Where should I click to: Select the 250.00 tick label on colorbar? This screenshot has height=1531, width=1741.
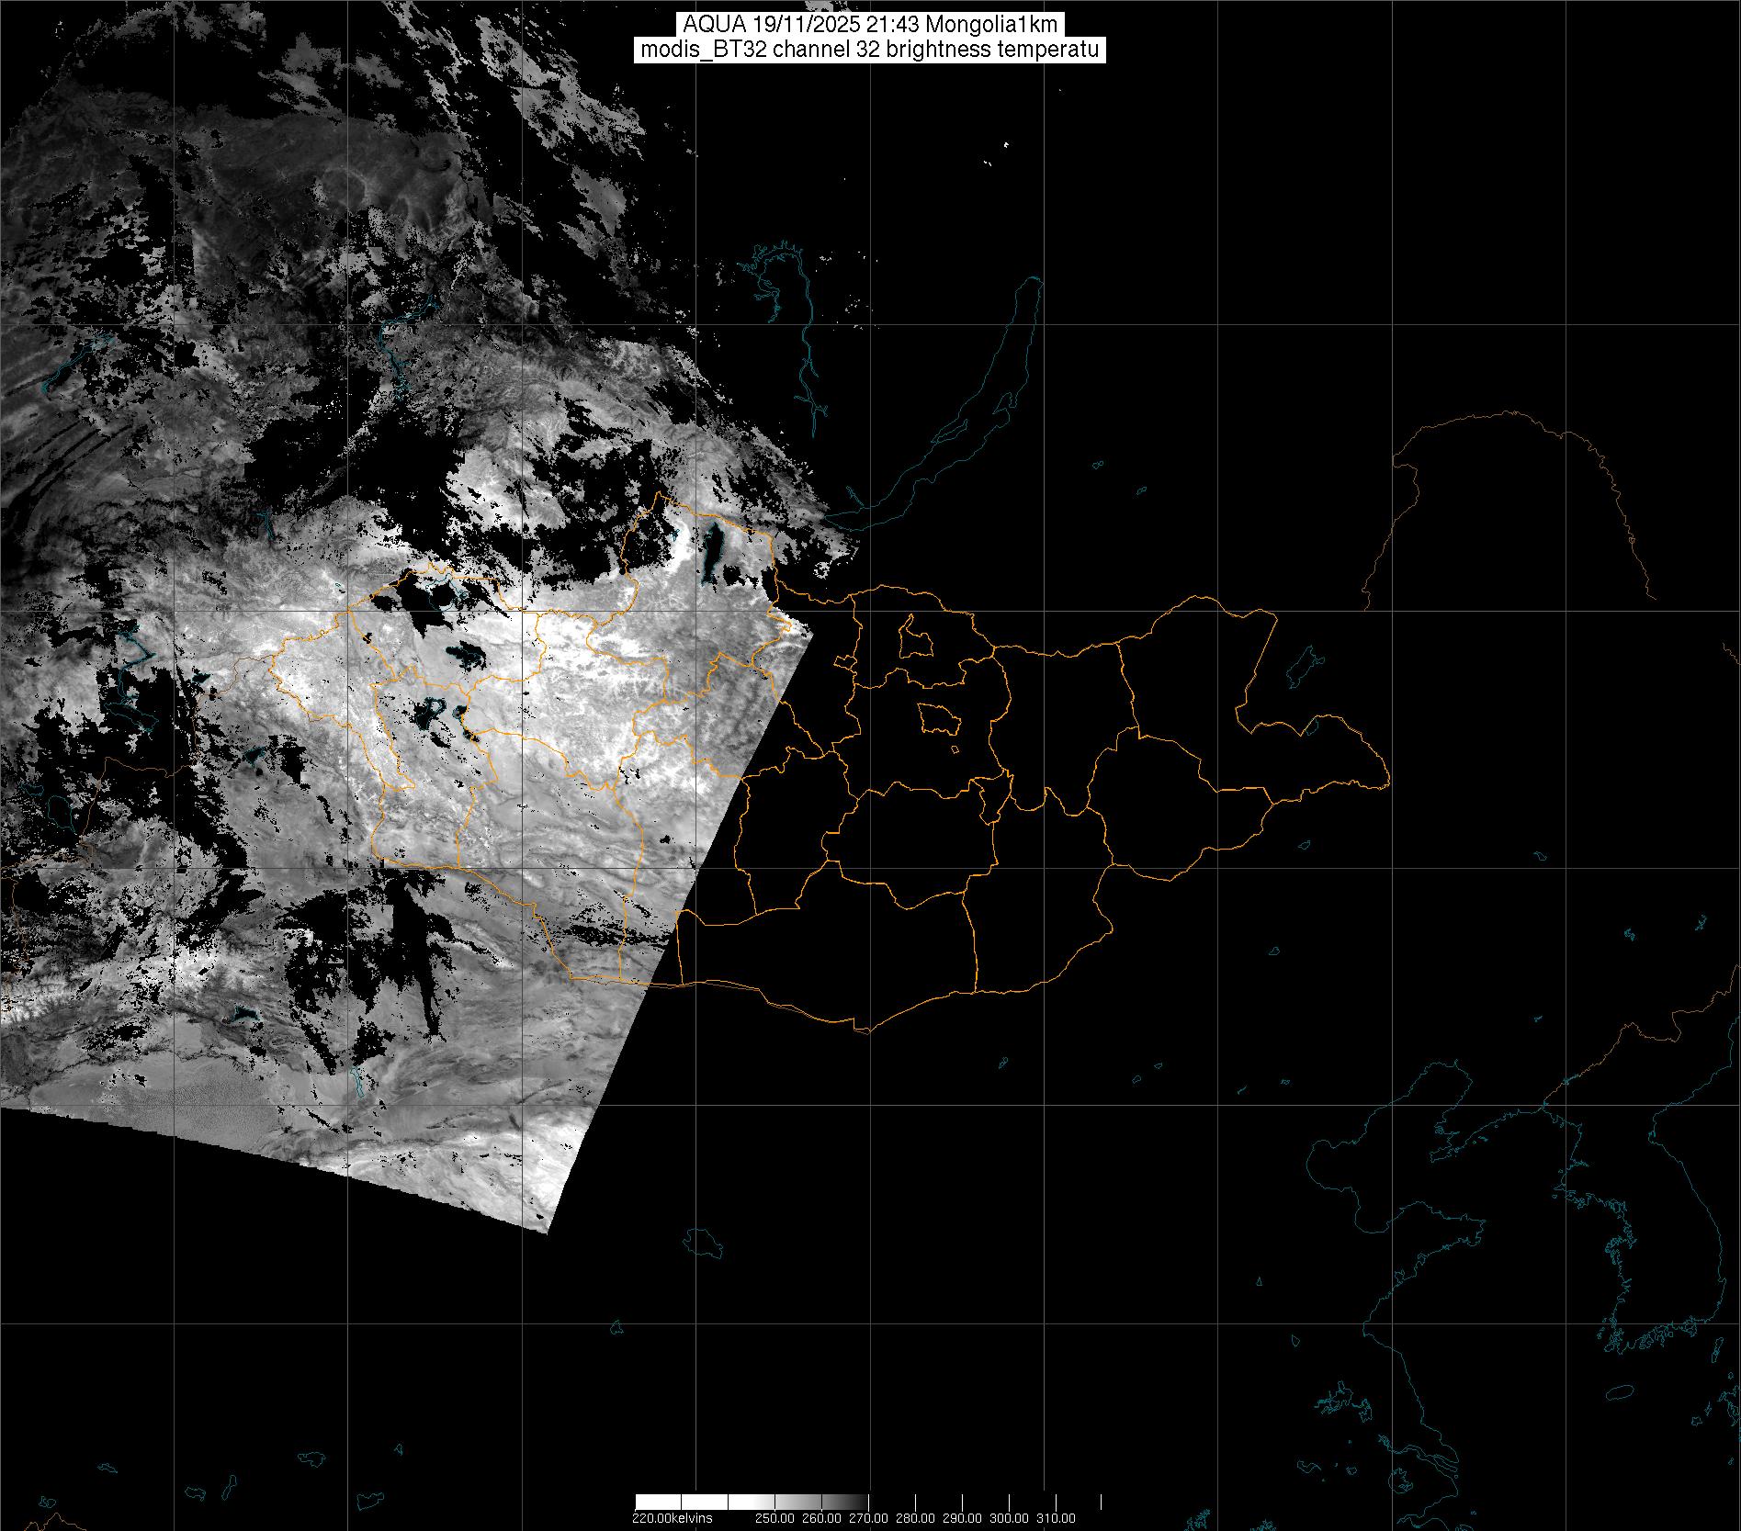coord(774,1518)
